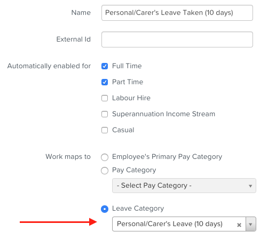This screenshot has height=240, width=268.
Task: Click the Part Time label text
Action: [x=128, y=82]
